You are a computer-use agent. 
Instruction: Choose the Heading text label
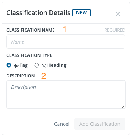click(57, 65)
